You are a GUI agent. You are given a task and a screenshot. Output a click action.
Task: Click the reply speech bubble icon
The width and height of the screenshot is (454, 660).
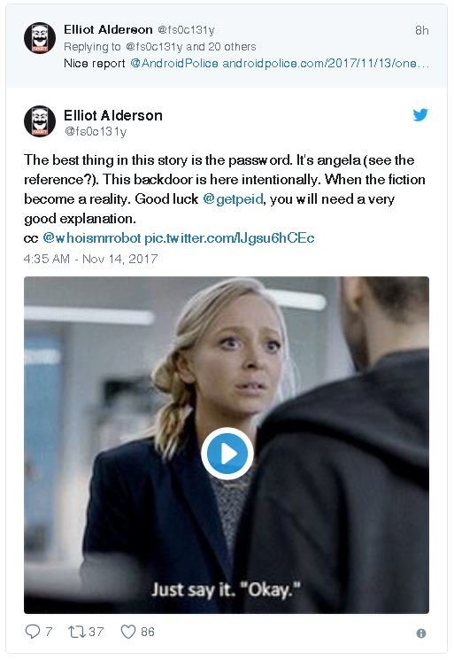[x=33, y=632]
